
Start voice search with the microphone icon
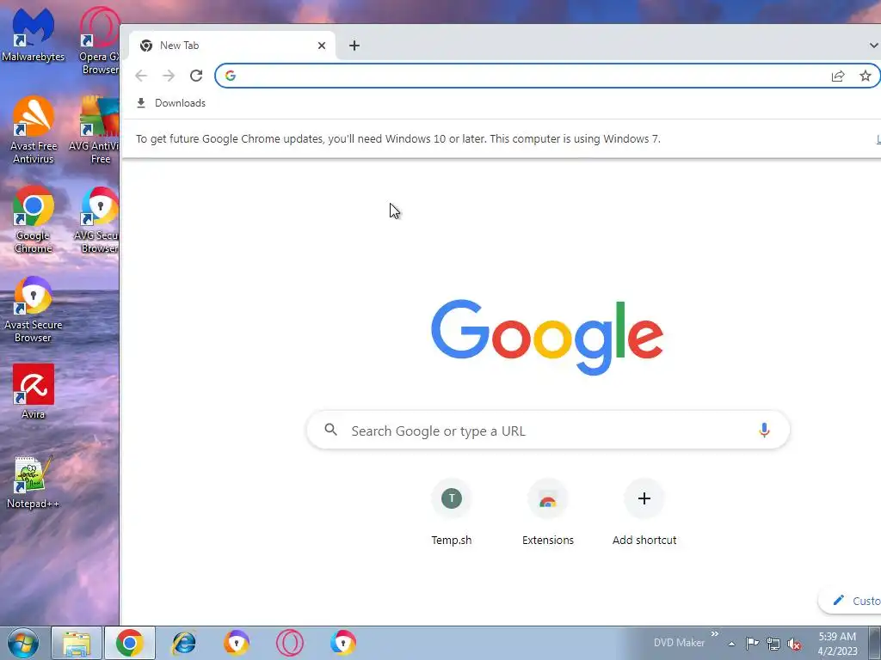[764, 431]
